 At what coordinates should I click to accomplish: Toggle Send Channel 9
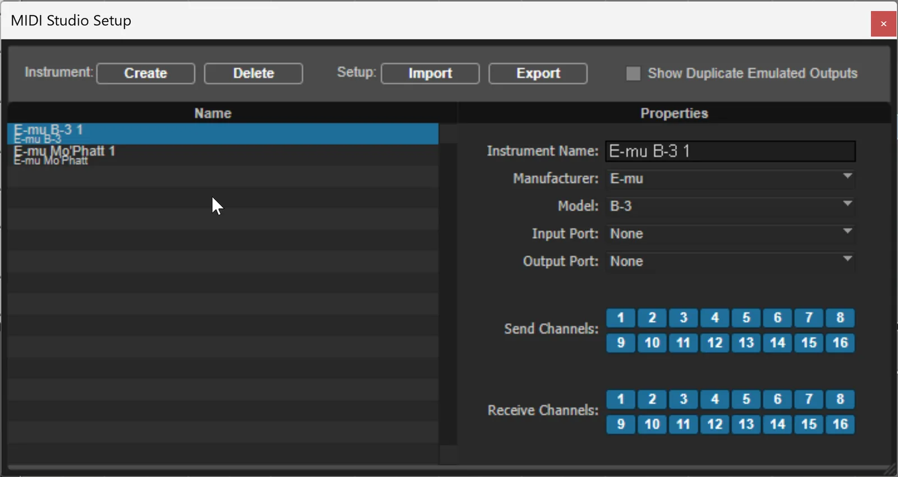621,343
